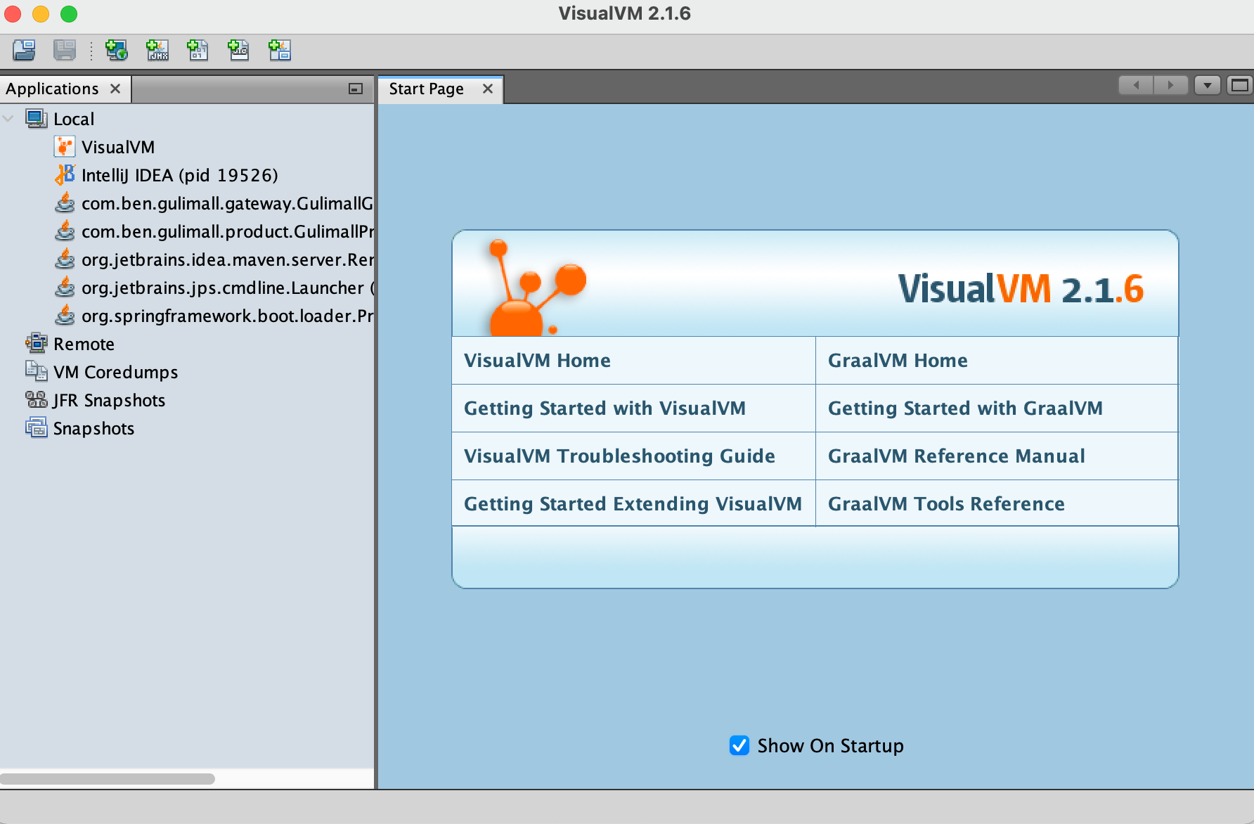This screenshot has height=824, width=1254.
Task: Open Getting Started with VisualVM link
Action: tap(605, 408)
